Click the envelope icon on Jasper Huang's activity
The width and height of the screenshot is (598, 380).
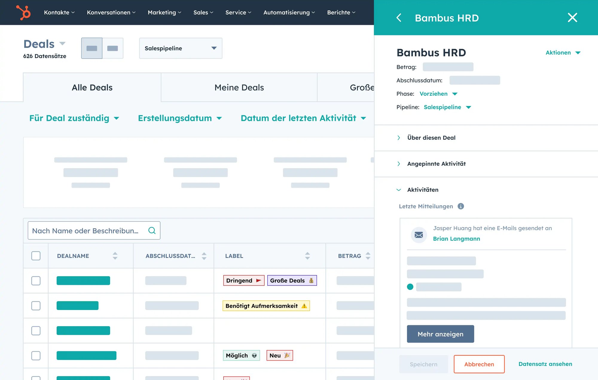[x=419, y=235]
